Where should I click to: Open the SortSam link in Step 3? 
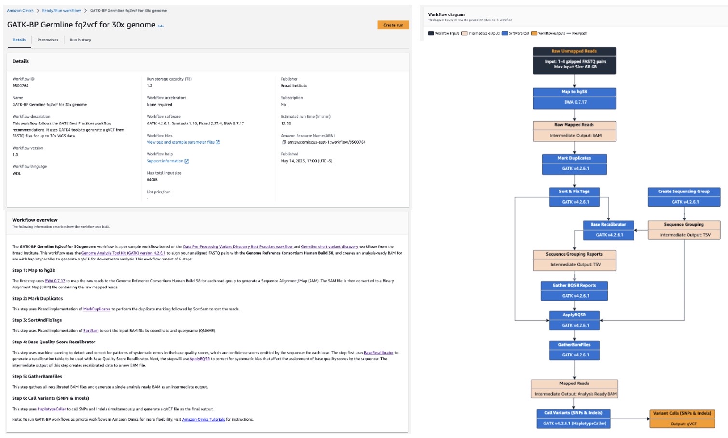pos(91,331)
